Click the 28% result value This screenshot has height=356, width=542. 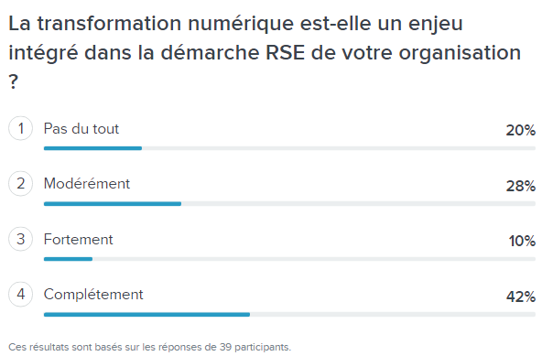(x=521, y=186)
